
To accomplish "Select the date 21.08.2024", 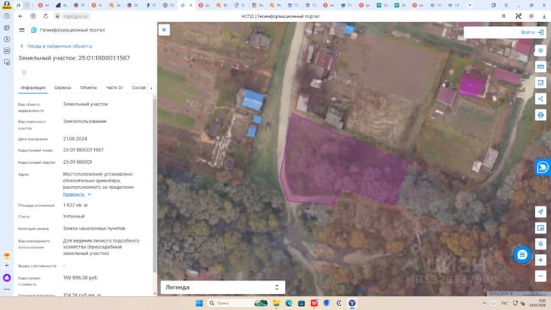I will [x=75, y=139].
